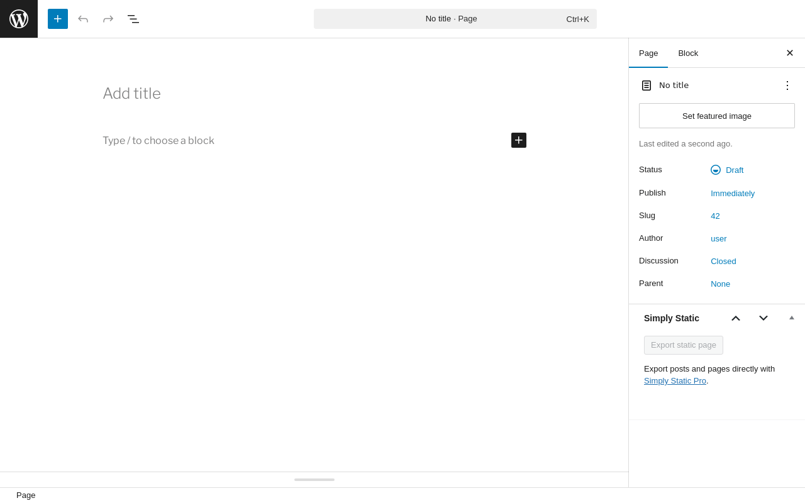This screenshot has width=805, height=503.
Task: Open the block inserter plus button
Action: click(58, 19)
